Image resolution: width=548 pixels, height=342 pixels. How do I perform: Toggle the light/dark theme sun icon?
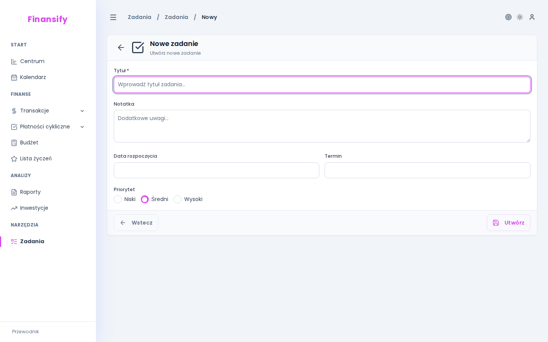[x=520, y=17]
